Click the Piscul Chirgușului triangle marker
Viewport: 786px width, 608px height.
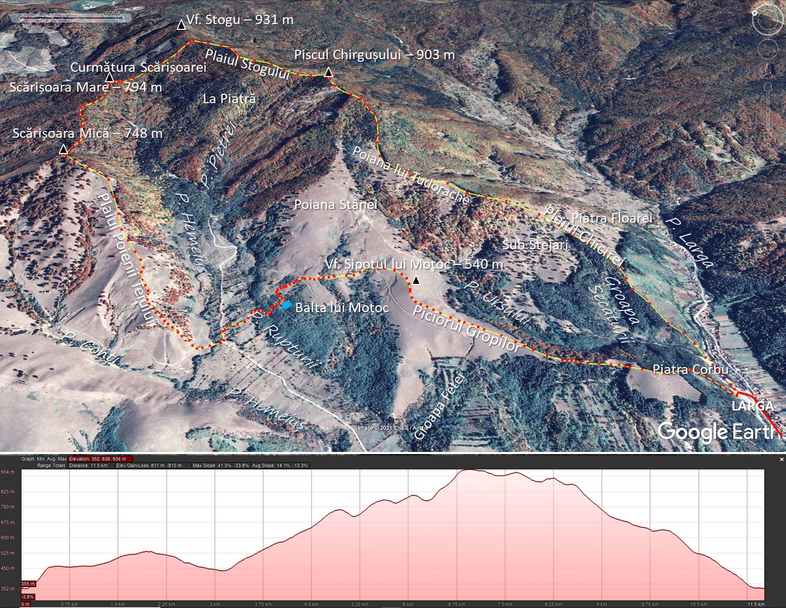tap(329, 72)
